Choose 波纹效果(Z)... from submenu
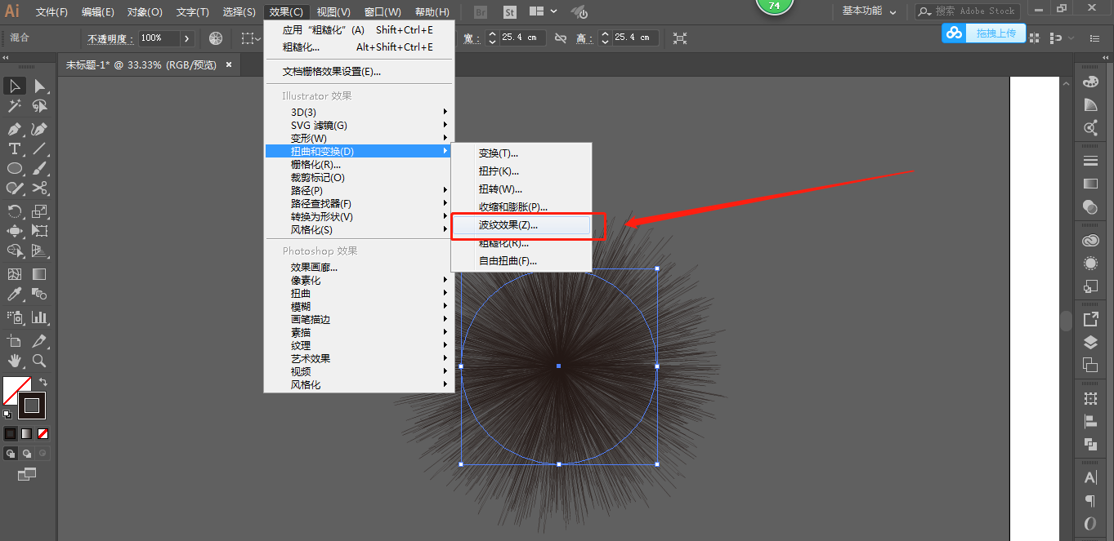This screenshot has height=541, width=1114. coord(521,225)
